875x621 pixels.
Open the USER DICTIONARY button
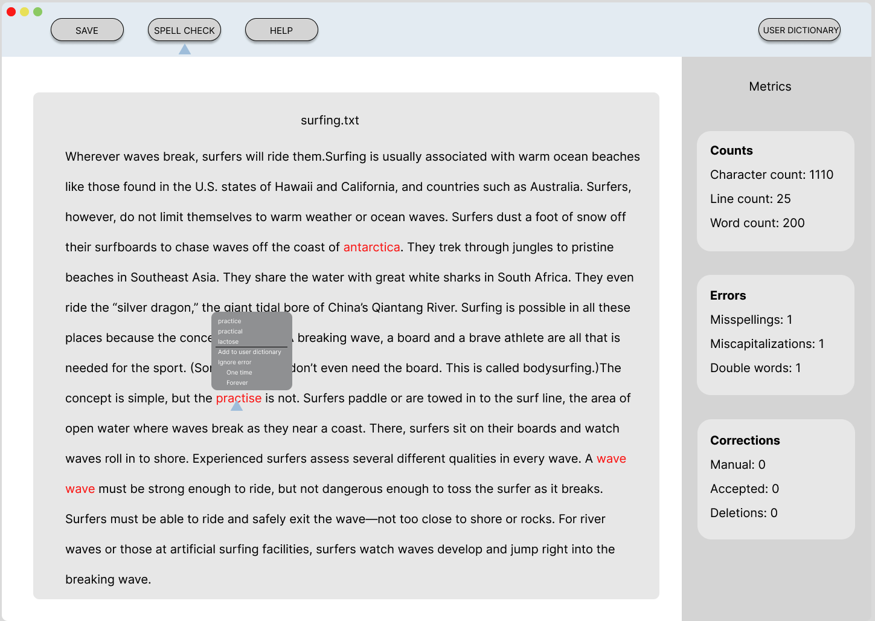click(800, 30)
